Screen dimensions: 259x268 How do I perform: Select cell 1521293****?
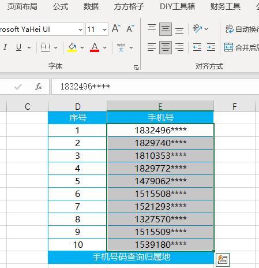(160, 207)
